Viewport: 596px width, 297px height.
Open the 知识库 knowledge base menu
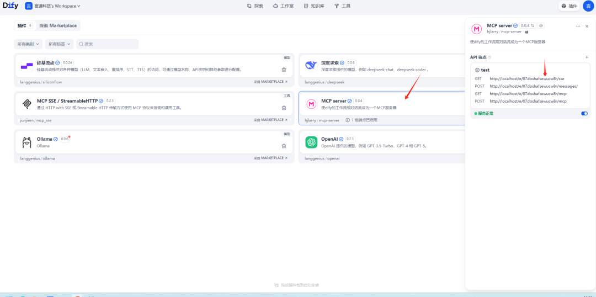click(x=314, y=6)
